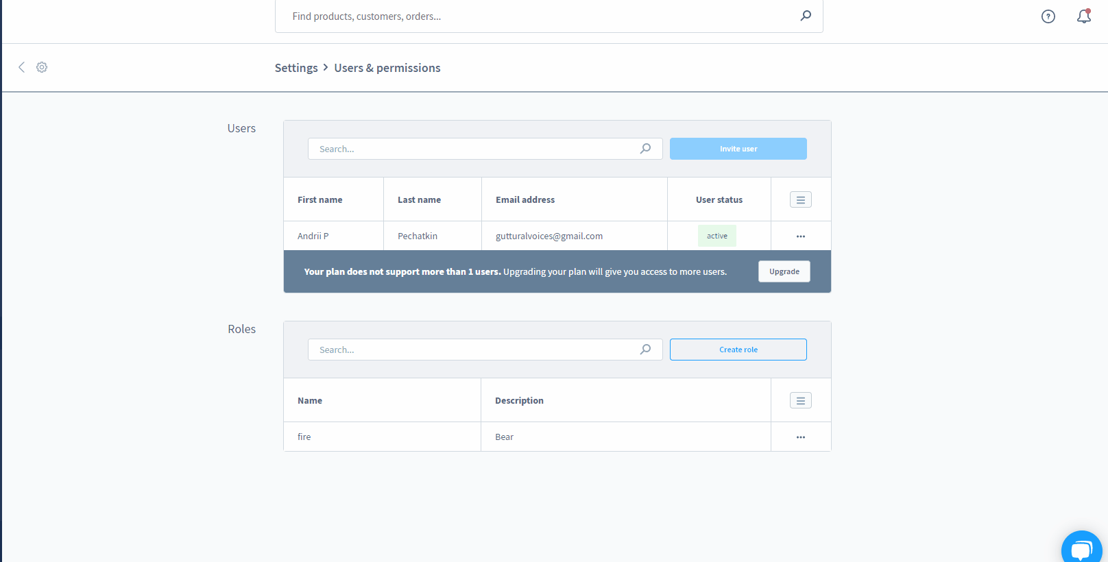Click the help question mark icon
This screenshot has width=1108, height=562.
tap(1048, 16)
